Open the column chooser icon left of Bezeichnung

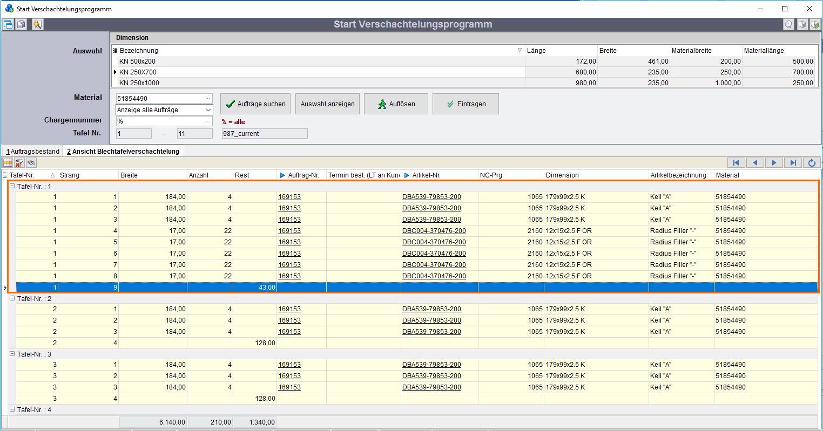pyautogui.click(x=115, y=50)
